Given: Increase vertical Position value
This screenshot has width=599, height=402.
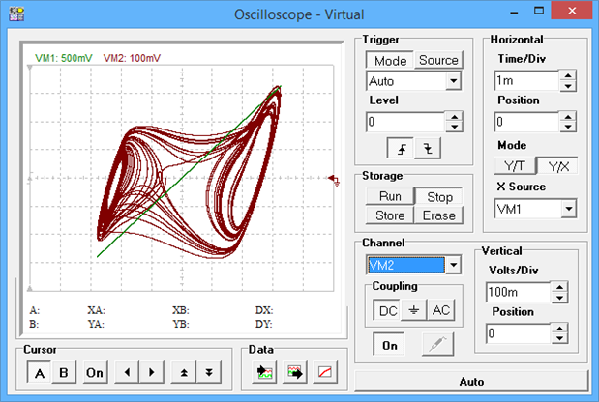Looking at the screenshot, I should [559, 329].
